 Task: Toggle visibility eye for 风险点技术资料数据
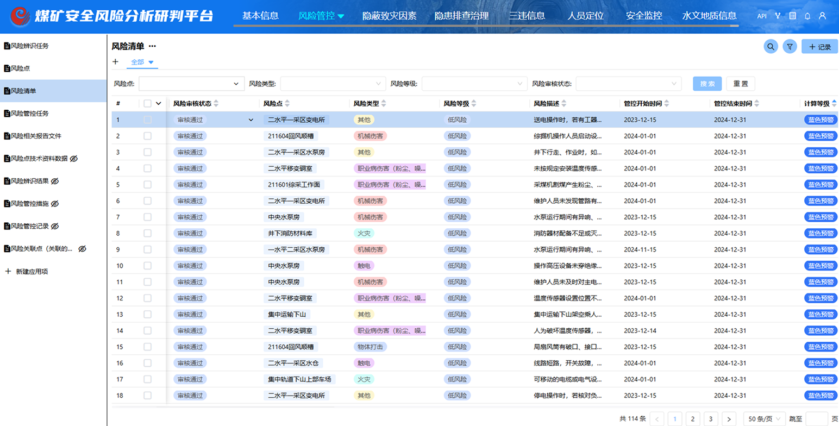[74, 159]
